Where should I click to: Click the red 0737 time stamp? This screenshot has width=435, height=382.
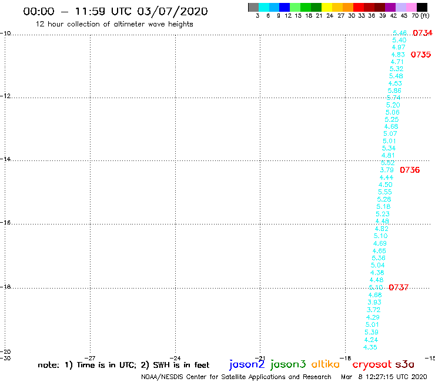(x=399, y=287)
